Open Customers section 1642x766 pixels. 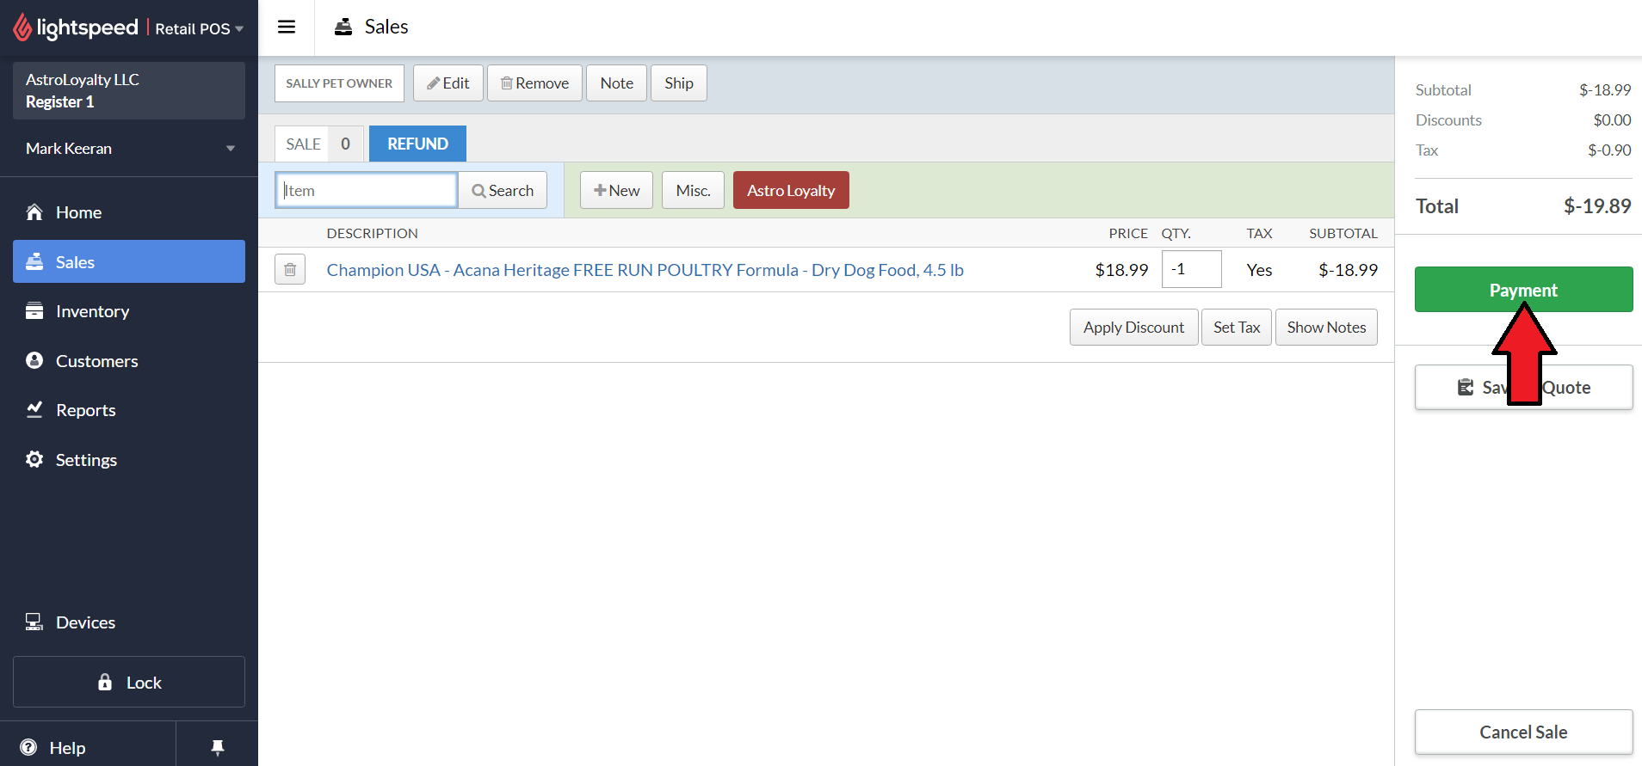(129, 361)
